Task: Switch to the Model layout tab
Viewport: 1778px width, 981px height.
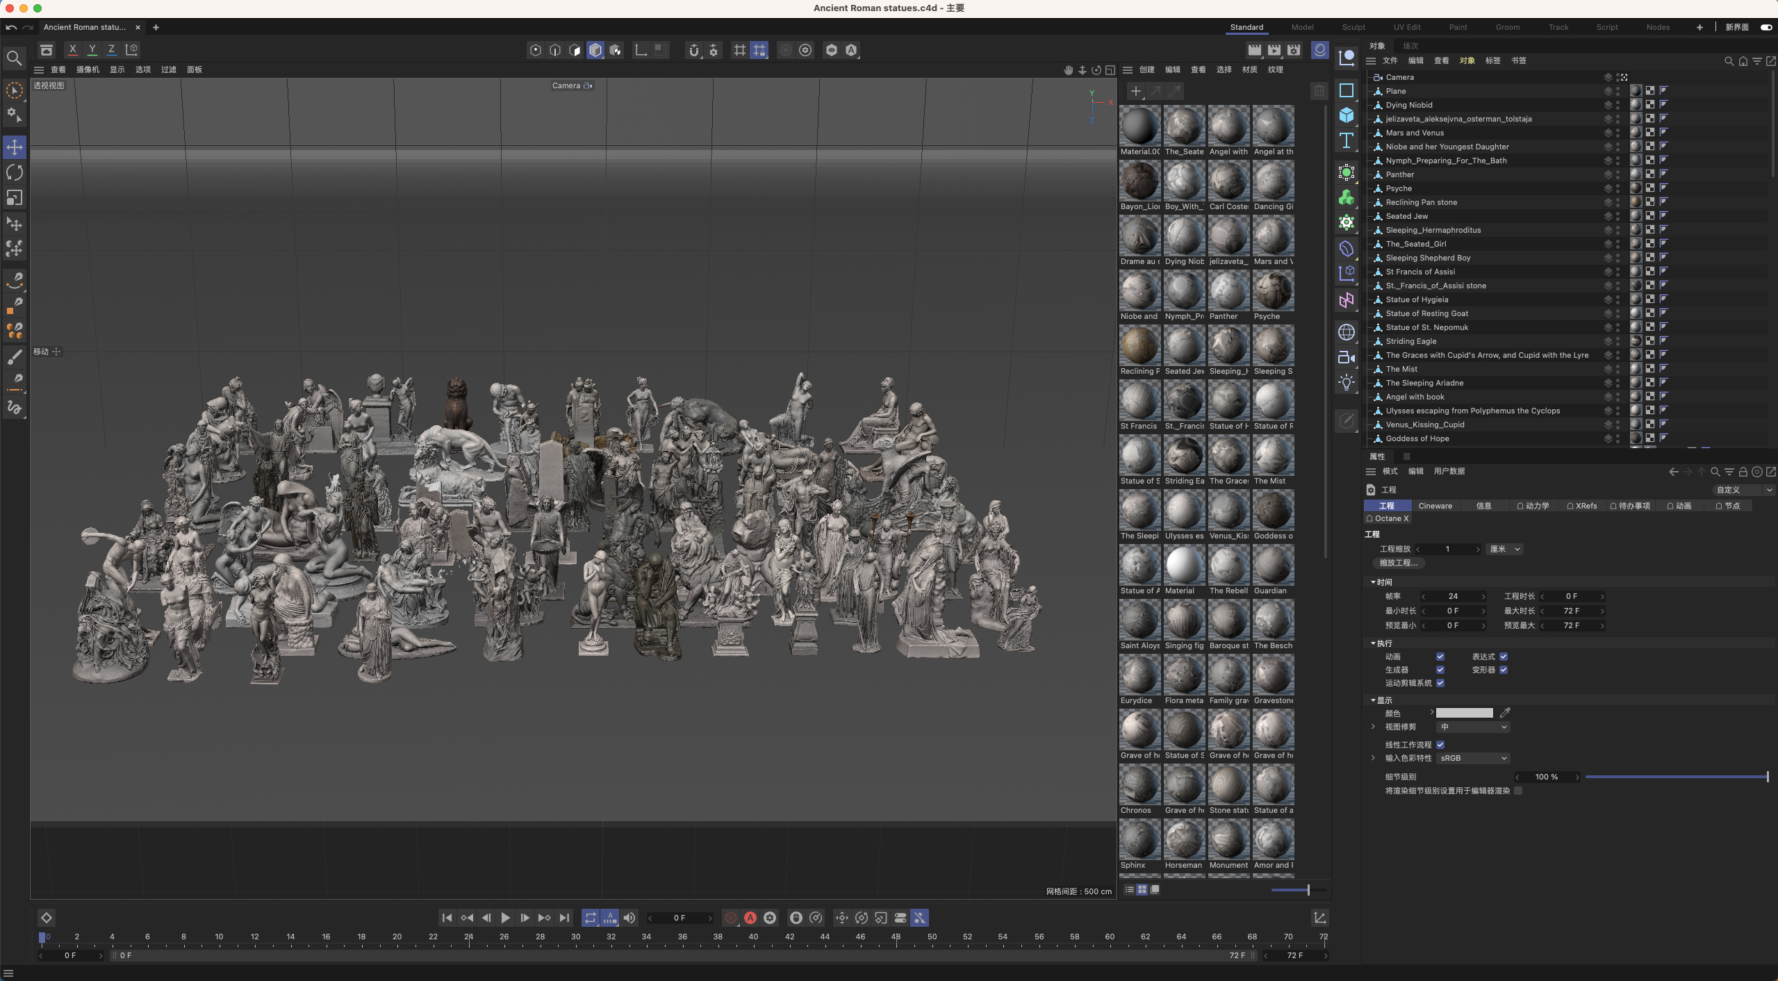Action: tap(1302, 27)
